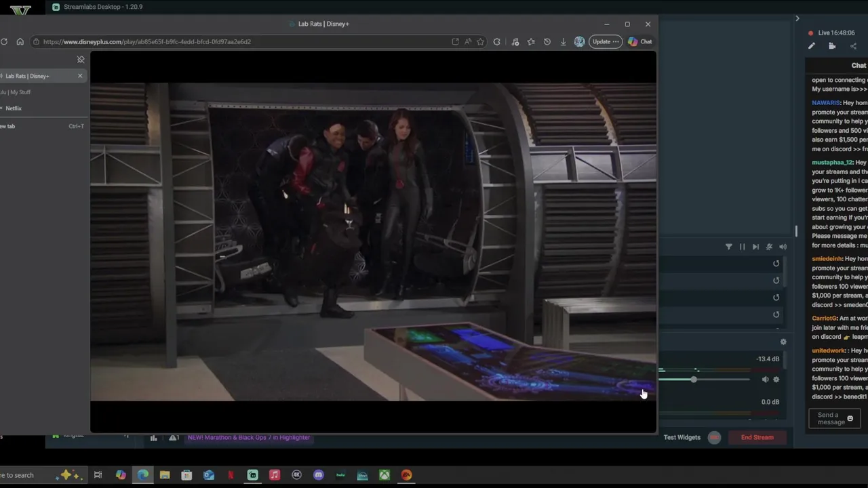Open CarriotG username in chat
Viewport: 868px width, 488px height.
click(824, 319)
